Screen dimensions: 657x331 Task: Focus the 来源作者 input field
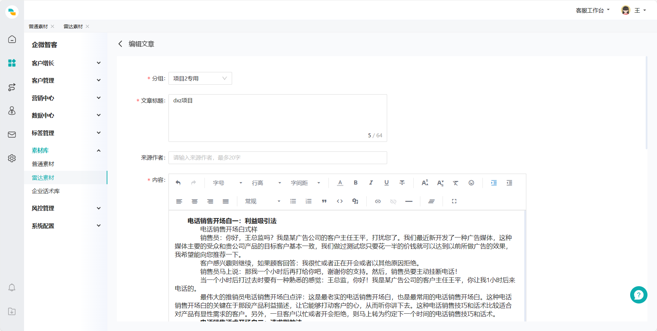pos(278,158)
